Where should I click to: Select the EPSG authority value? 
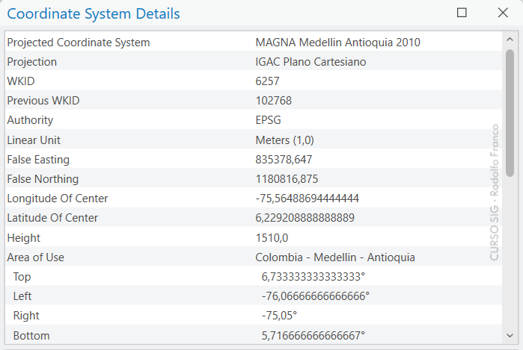[269, 120]
